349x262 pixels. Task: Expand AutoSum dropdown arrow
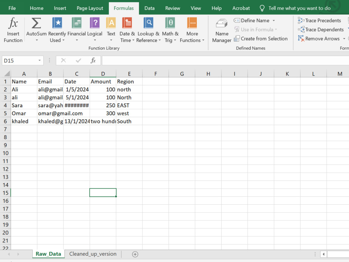coord(37,40)
